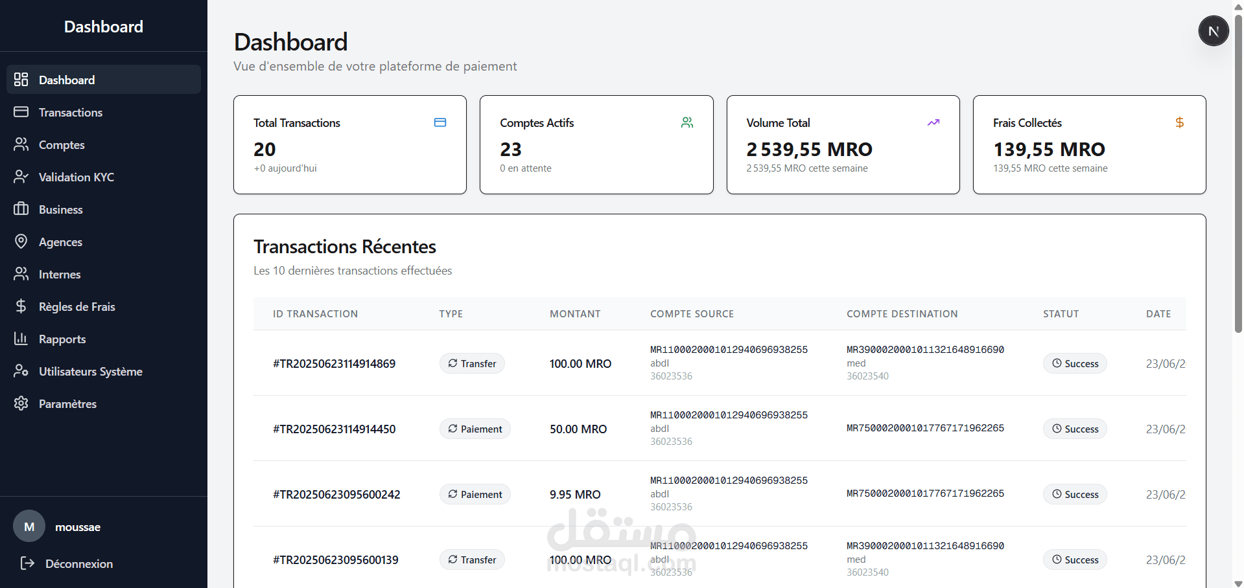Image resolution: width=1244 pixels, height=588 pixels.
Task: Click the Paramètres gear icon
Action: pyautogui.click(x=21, y=403)
